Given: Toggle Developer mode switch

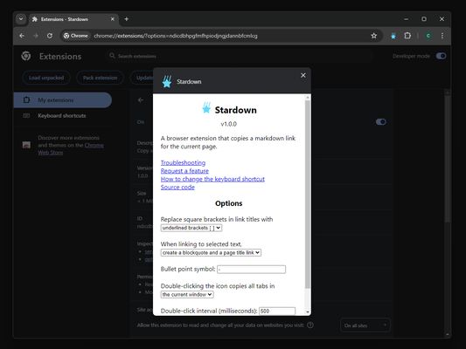Looking at the screenshot, I should [x=441, y=56].
